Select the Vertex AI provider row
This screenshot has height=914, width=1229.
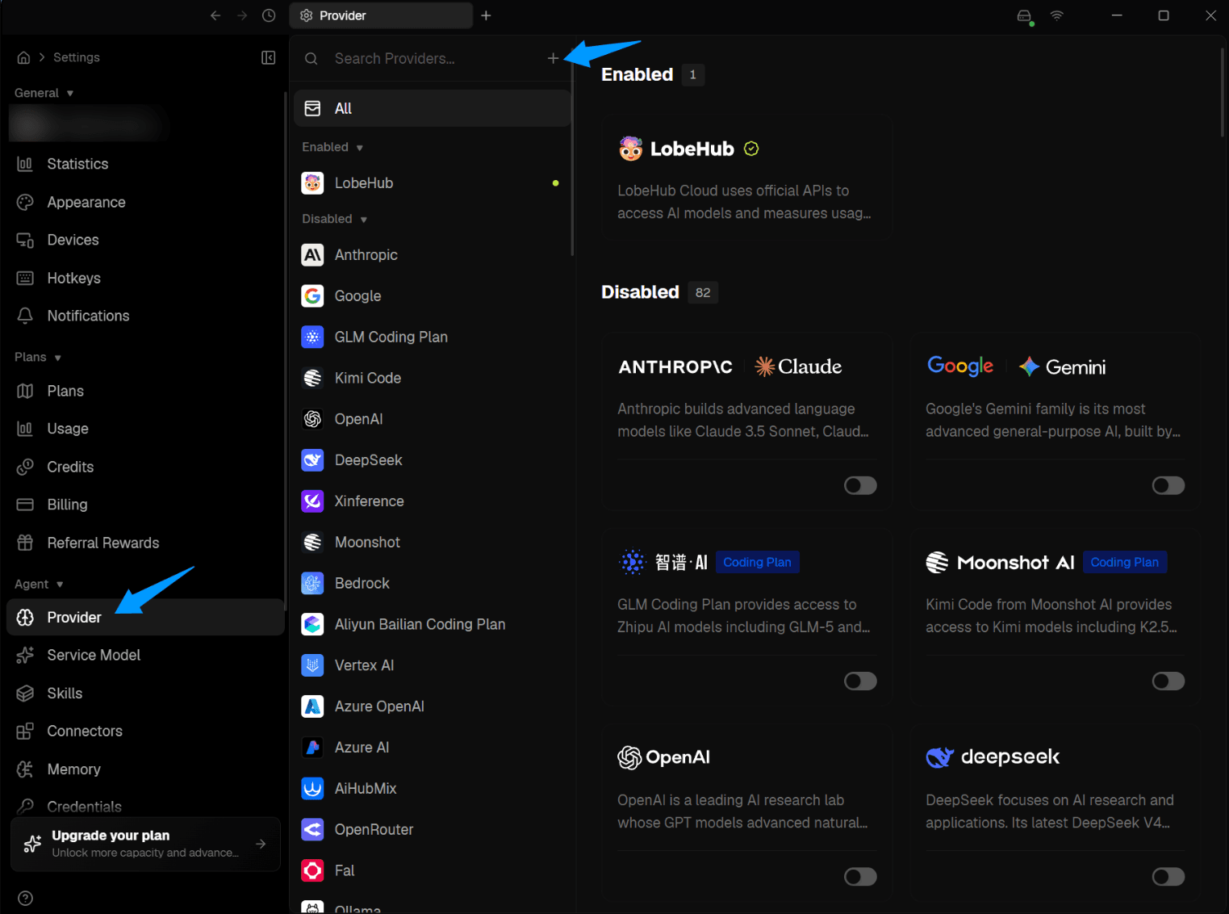433,665
